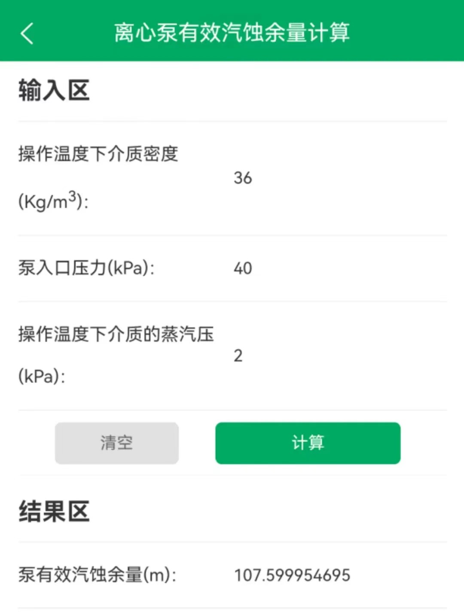
Task: Tap the 计算 text inside green button
Action: [x=308, y=443]
